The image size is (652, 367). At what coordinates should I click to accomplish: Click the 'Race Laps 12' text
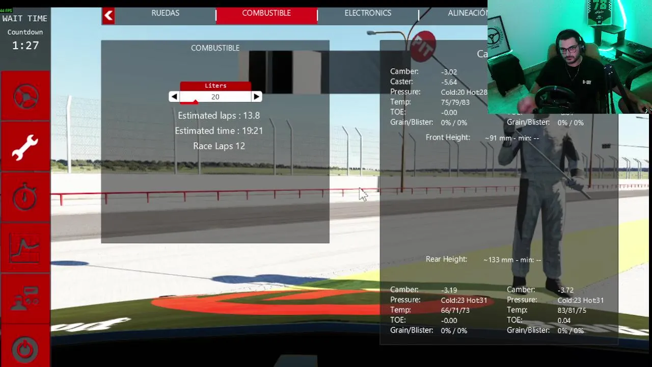tap(219, 146)
